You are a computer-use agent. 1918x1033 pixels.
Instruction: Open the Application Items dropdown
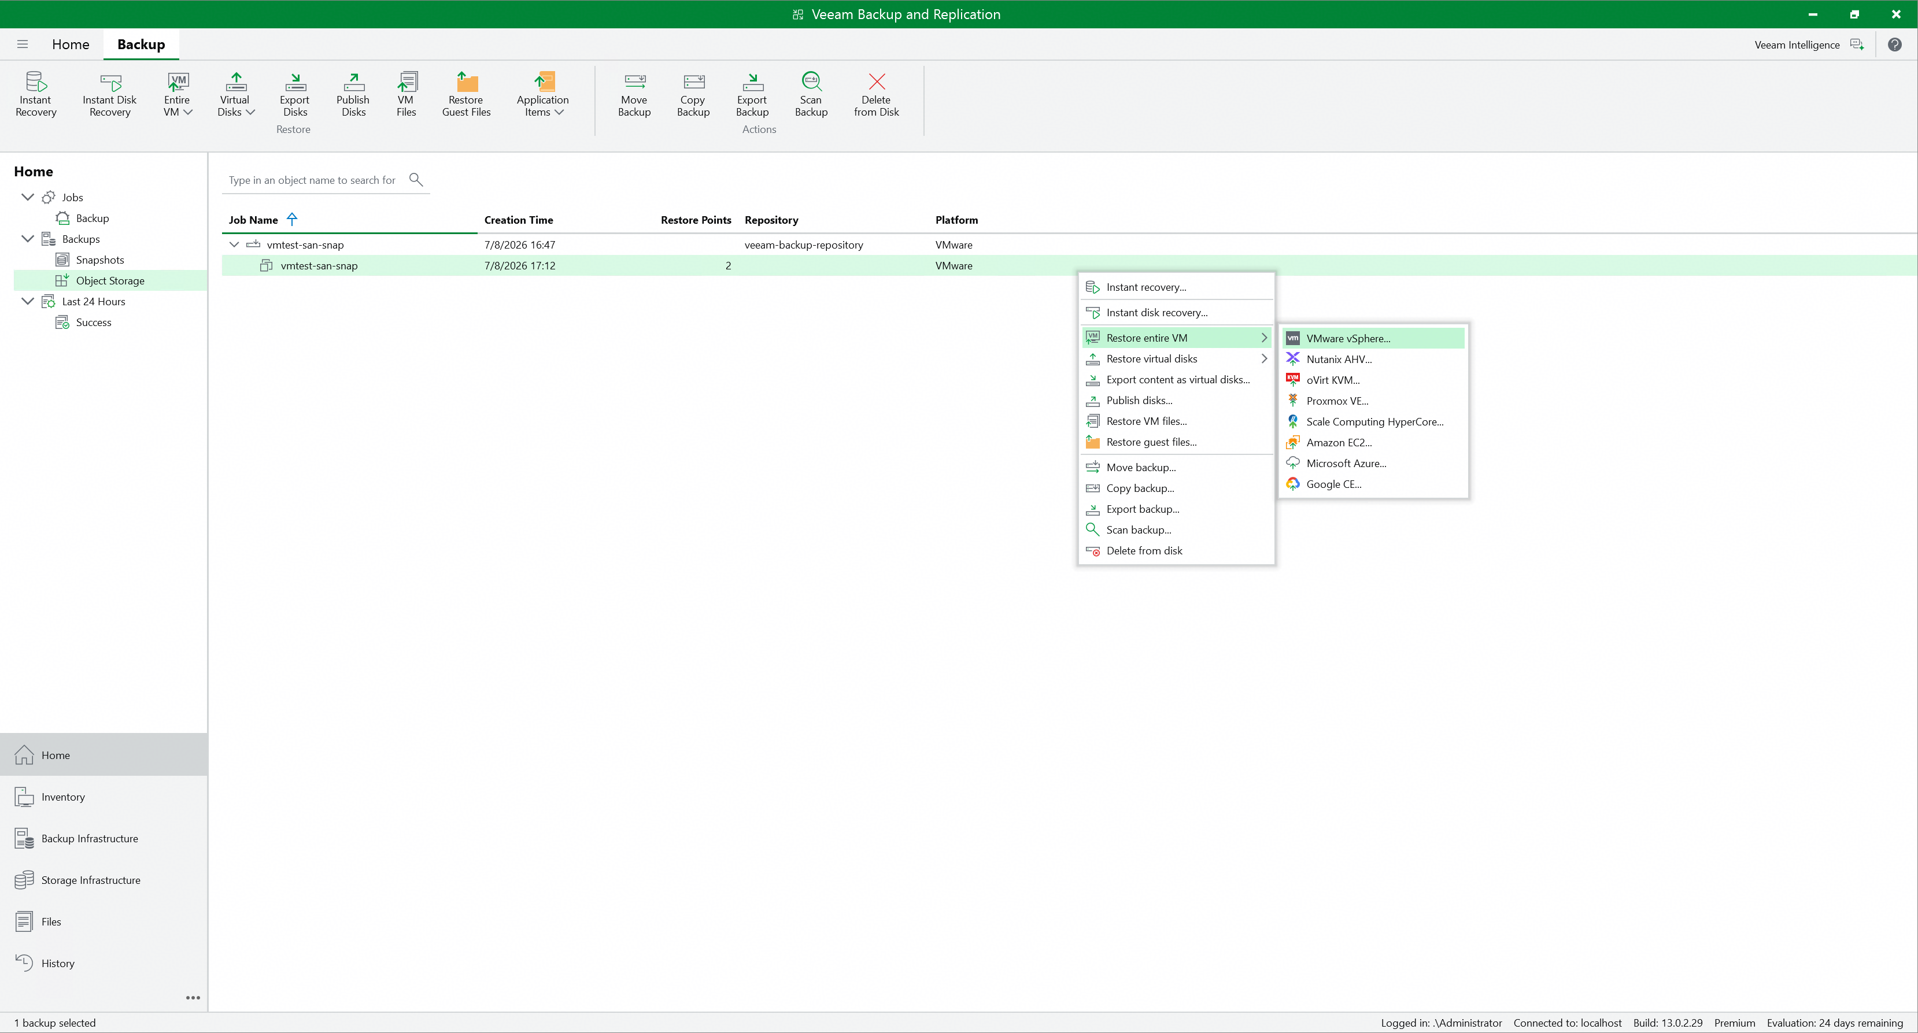pyautogui.click(x=543, y=95)
